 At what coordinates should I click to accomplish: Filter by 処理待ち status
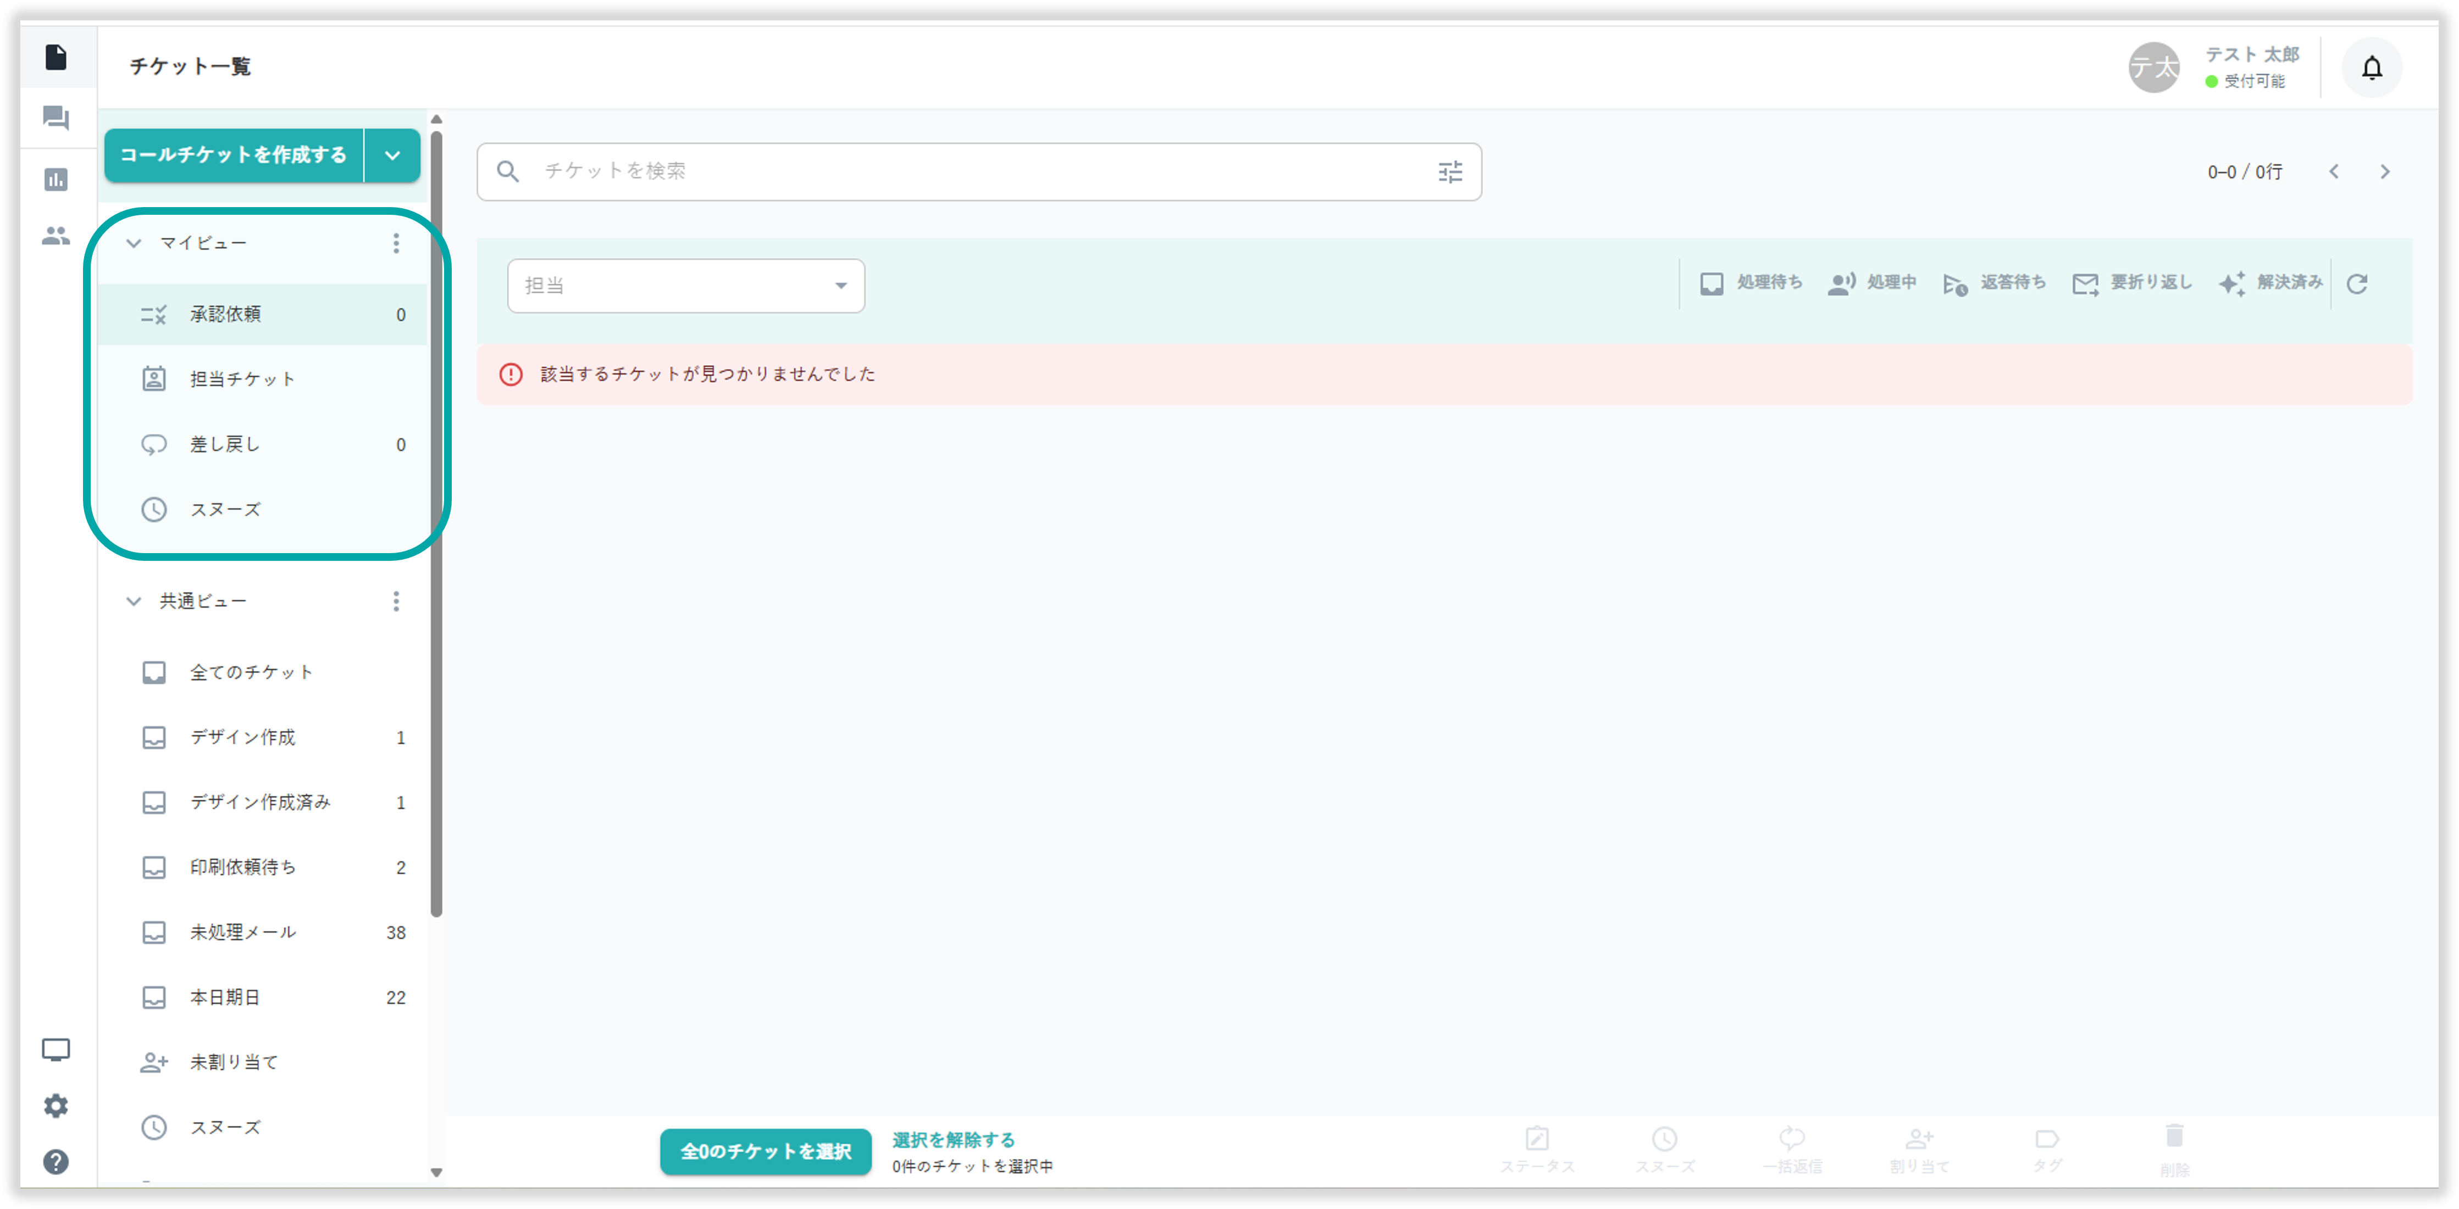click(x=1751, y=283)
